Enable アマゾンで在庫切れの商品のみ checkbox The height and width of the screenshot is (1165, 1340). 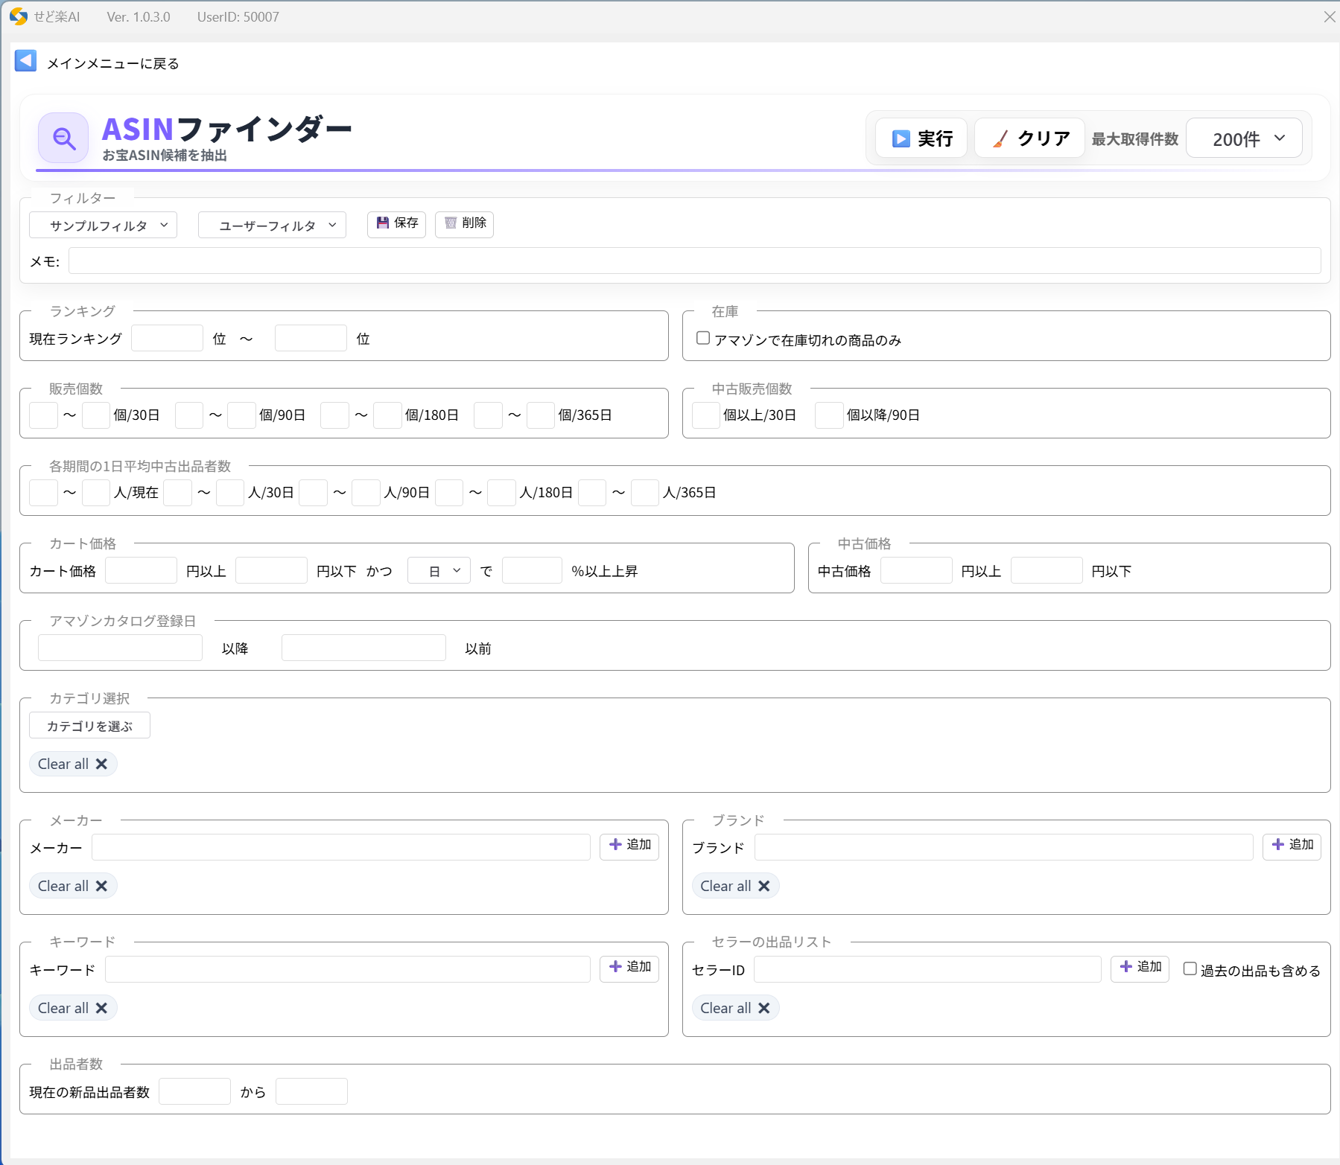pos(702,339)
